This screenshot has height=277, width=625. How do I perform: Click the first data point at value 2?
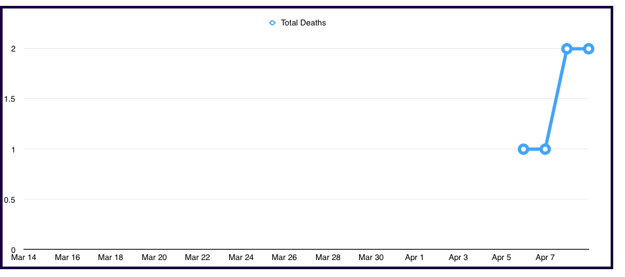[x=567, y=49]
